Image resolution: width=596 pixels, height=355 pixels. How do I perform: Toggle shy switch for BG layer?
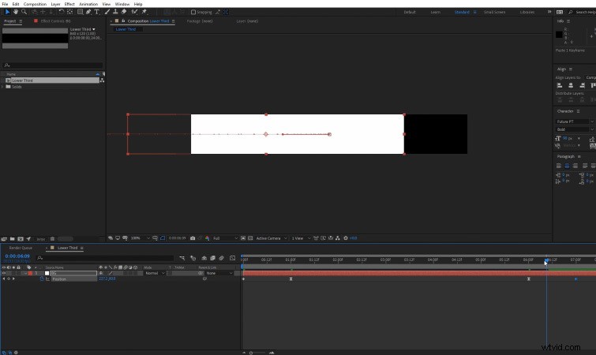click(x=101, y=273)
